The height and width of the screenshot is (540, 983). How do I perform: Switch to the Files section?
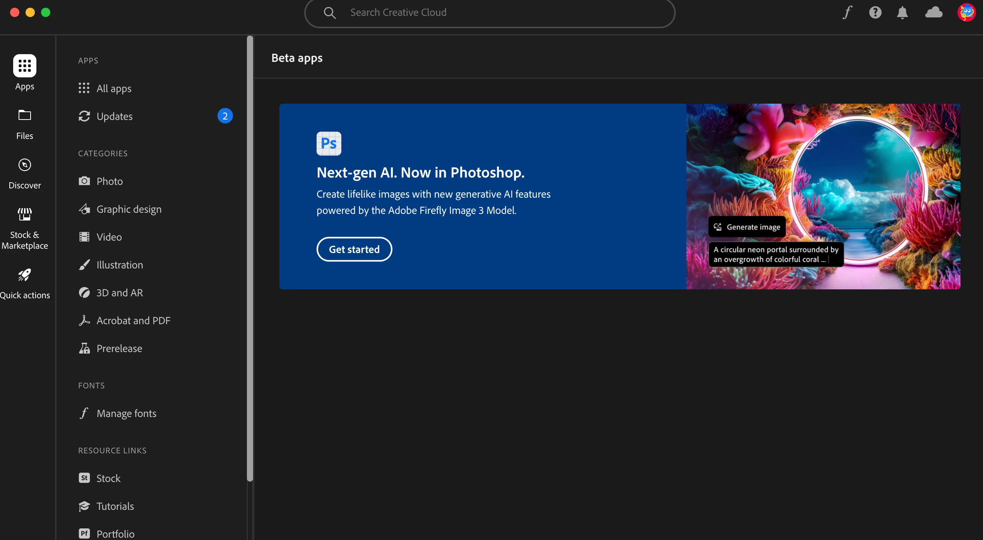click(x=25, y=124)
